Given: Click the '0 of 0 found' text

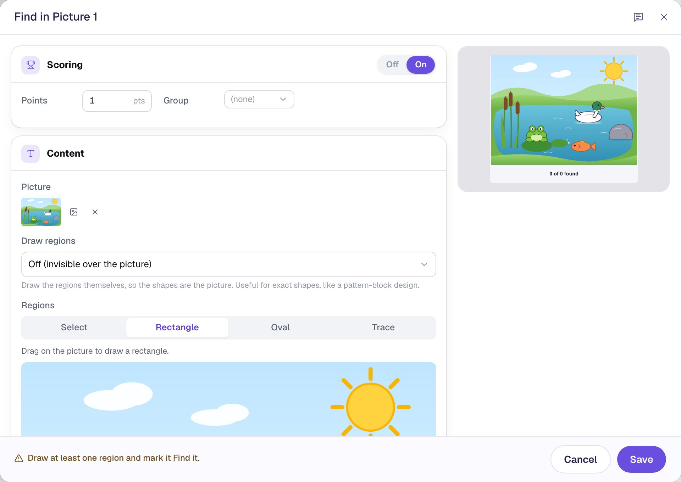Looking at the screenshot, I should [x=564, y=174].
